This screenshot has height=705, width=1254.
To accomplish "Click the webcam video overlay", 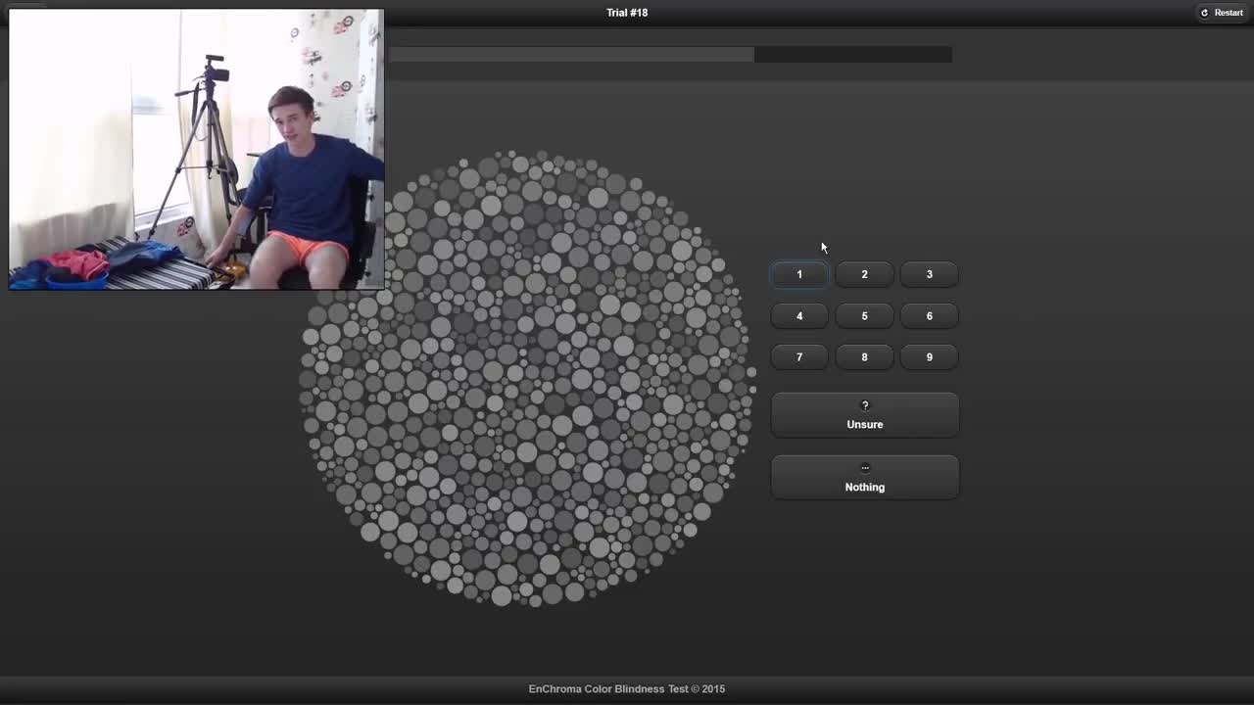I will (196, 150).
